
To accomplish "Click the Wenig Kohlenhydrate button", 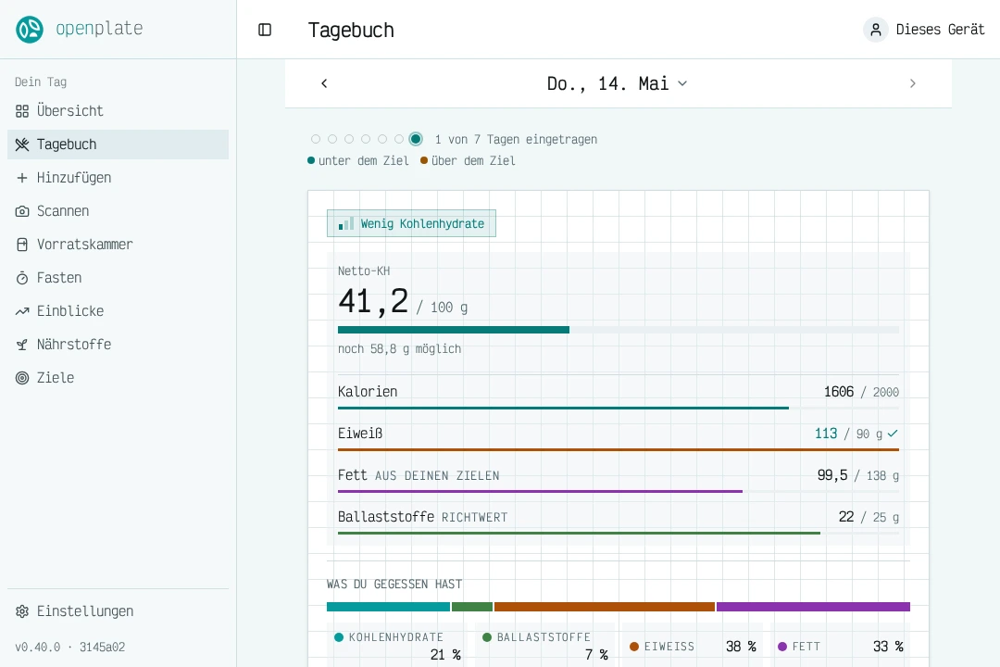I will pyautogui.click(x=411, y=223).
